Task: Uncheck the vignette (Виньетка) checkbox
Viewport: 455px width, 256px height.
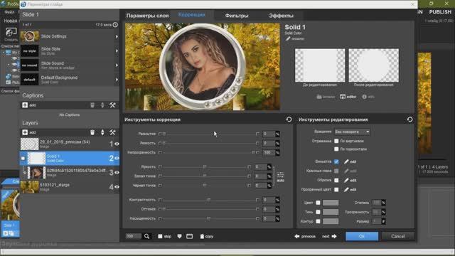Action: click(x=336, y=161)
